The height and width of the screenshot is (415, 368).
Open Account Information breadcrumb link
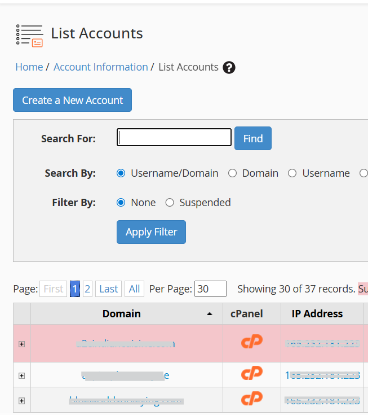100,67
